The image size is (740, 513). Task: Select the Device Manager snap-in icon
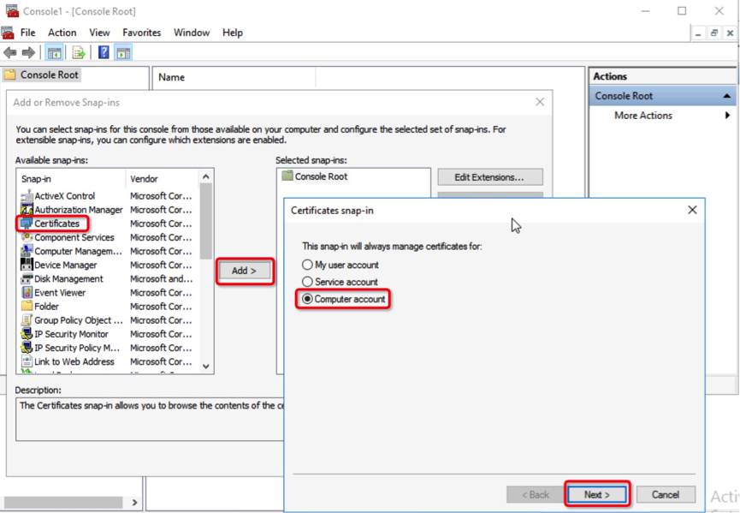27,265
